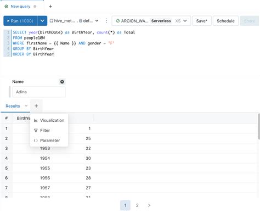Click the Visualization chart icon
The image size is (260, 213).
click(36, 120)
